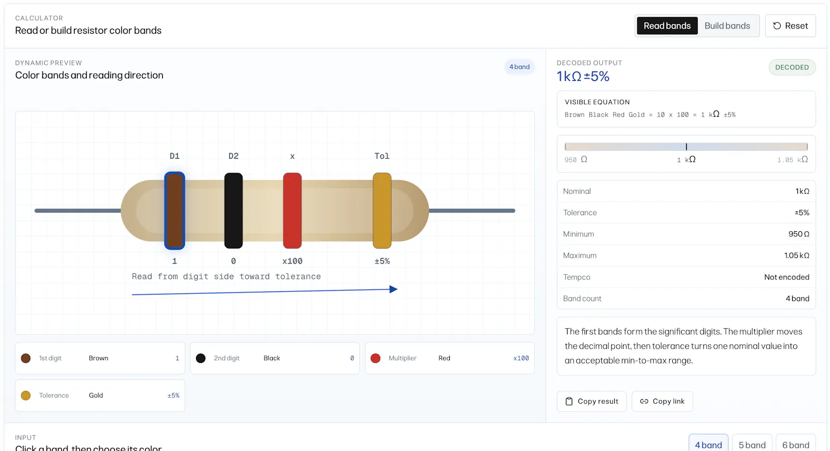
Task: Click the Nominal row value '1kΩ'
Action: click(803, 191)
